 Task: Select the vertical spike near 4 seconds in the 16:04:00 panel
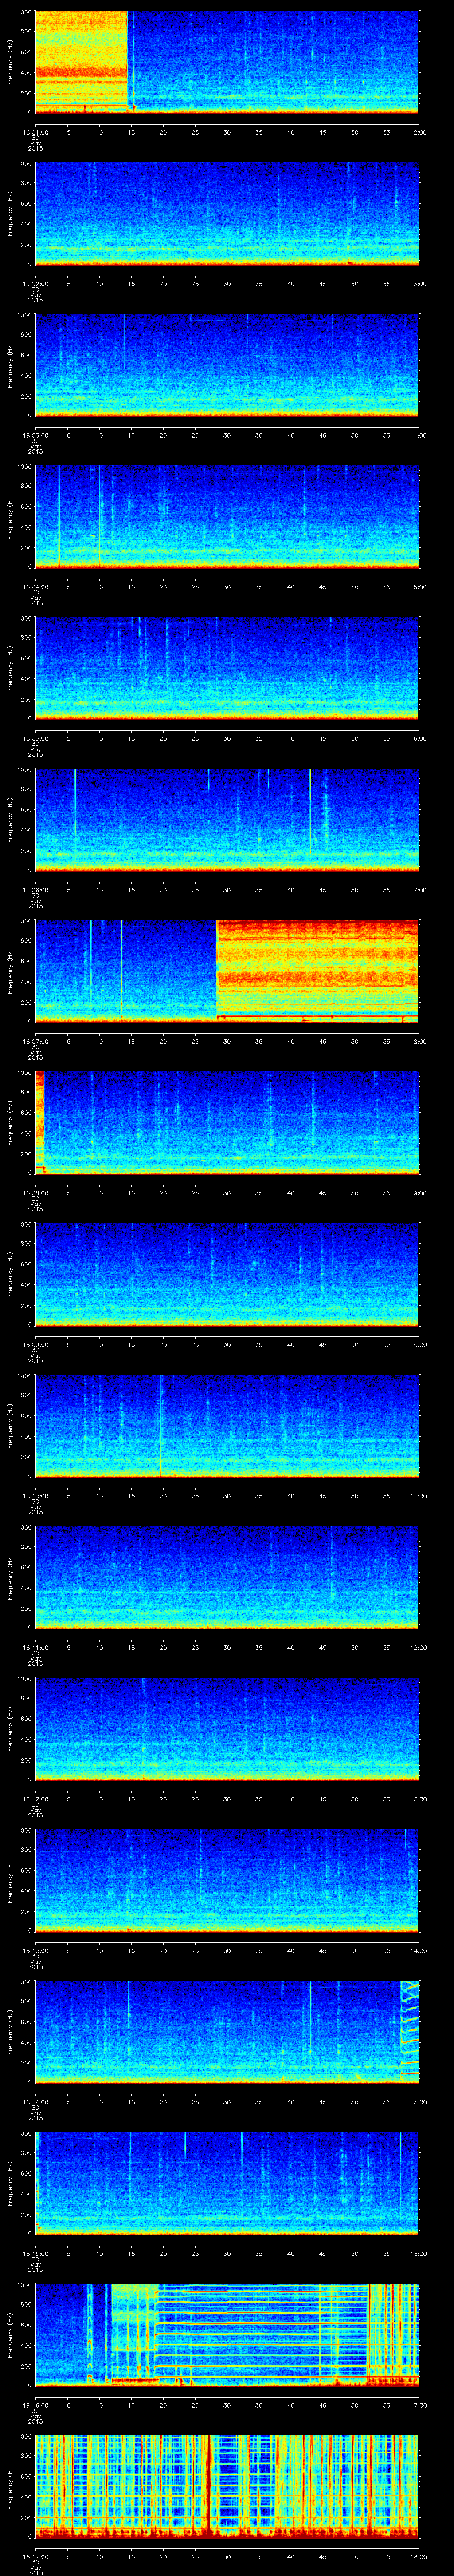[59, 515]
